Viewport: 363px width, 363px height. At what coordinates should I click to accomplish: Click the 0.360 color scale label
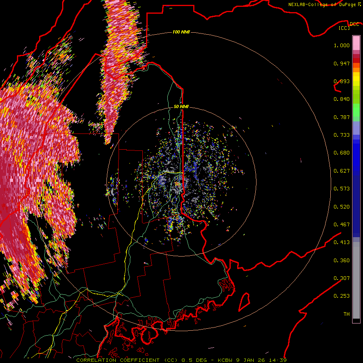342,261
